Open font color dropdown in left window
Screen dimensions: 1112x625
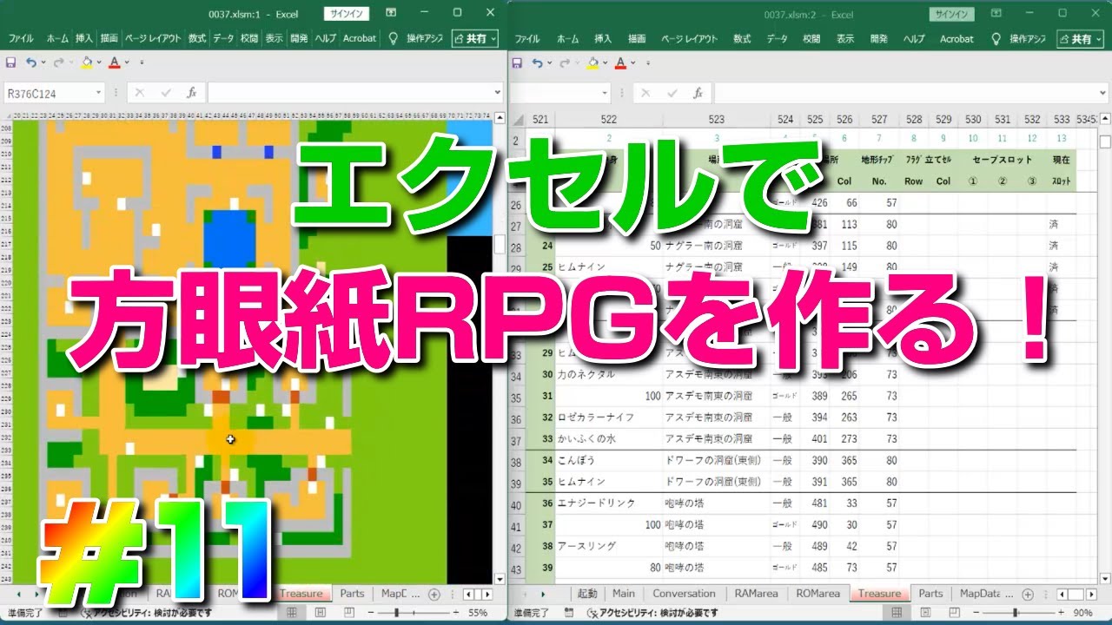127,62
